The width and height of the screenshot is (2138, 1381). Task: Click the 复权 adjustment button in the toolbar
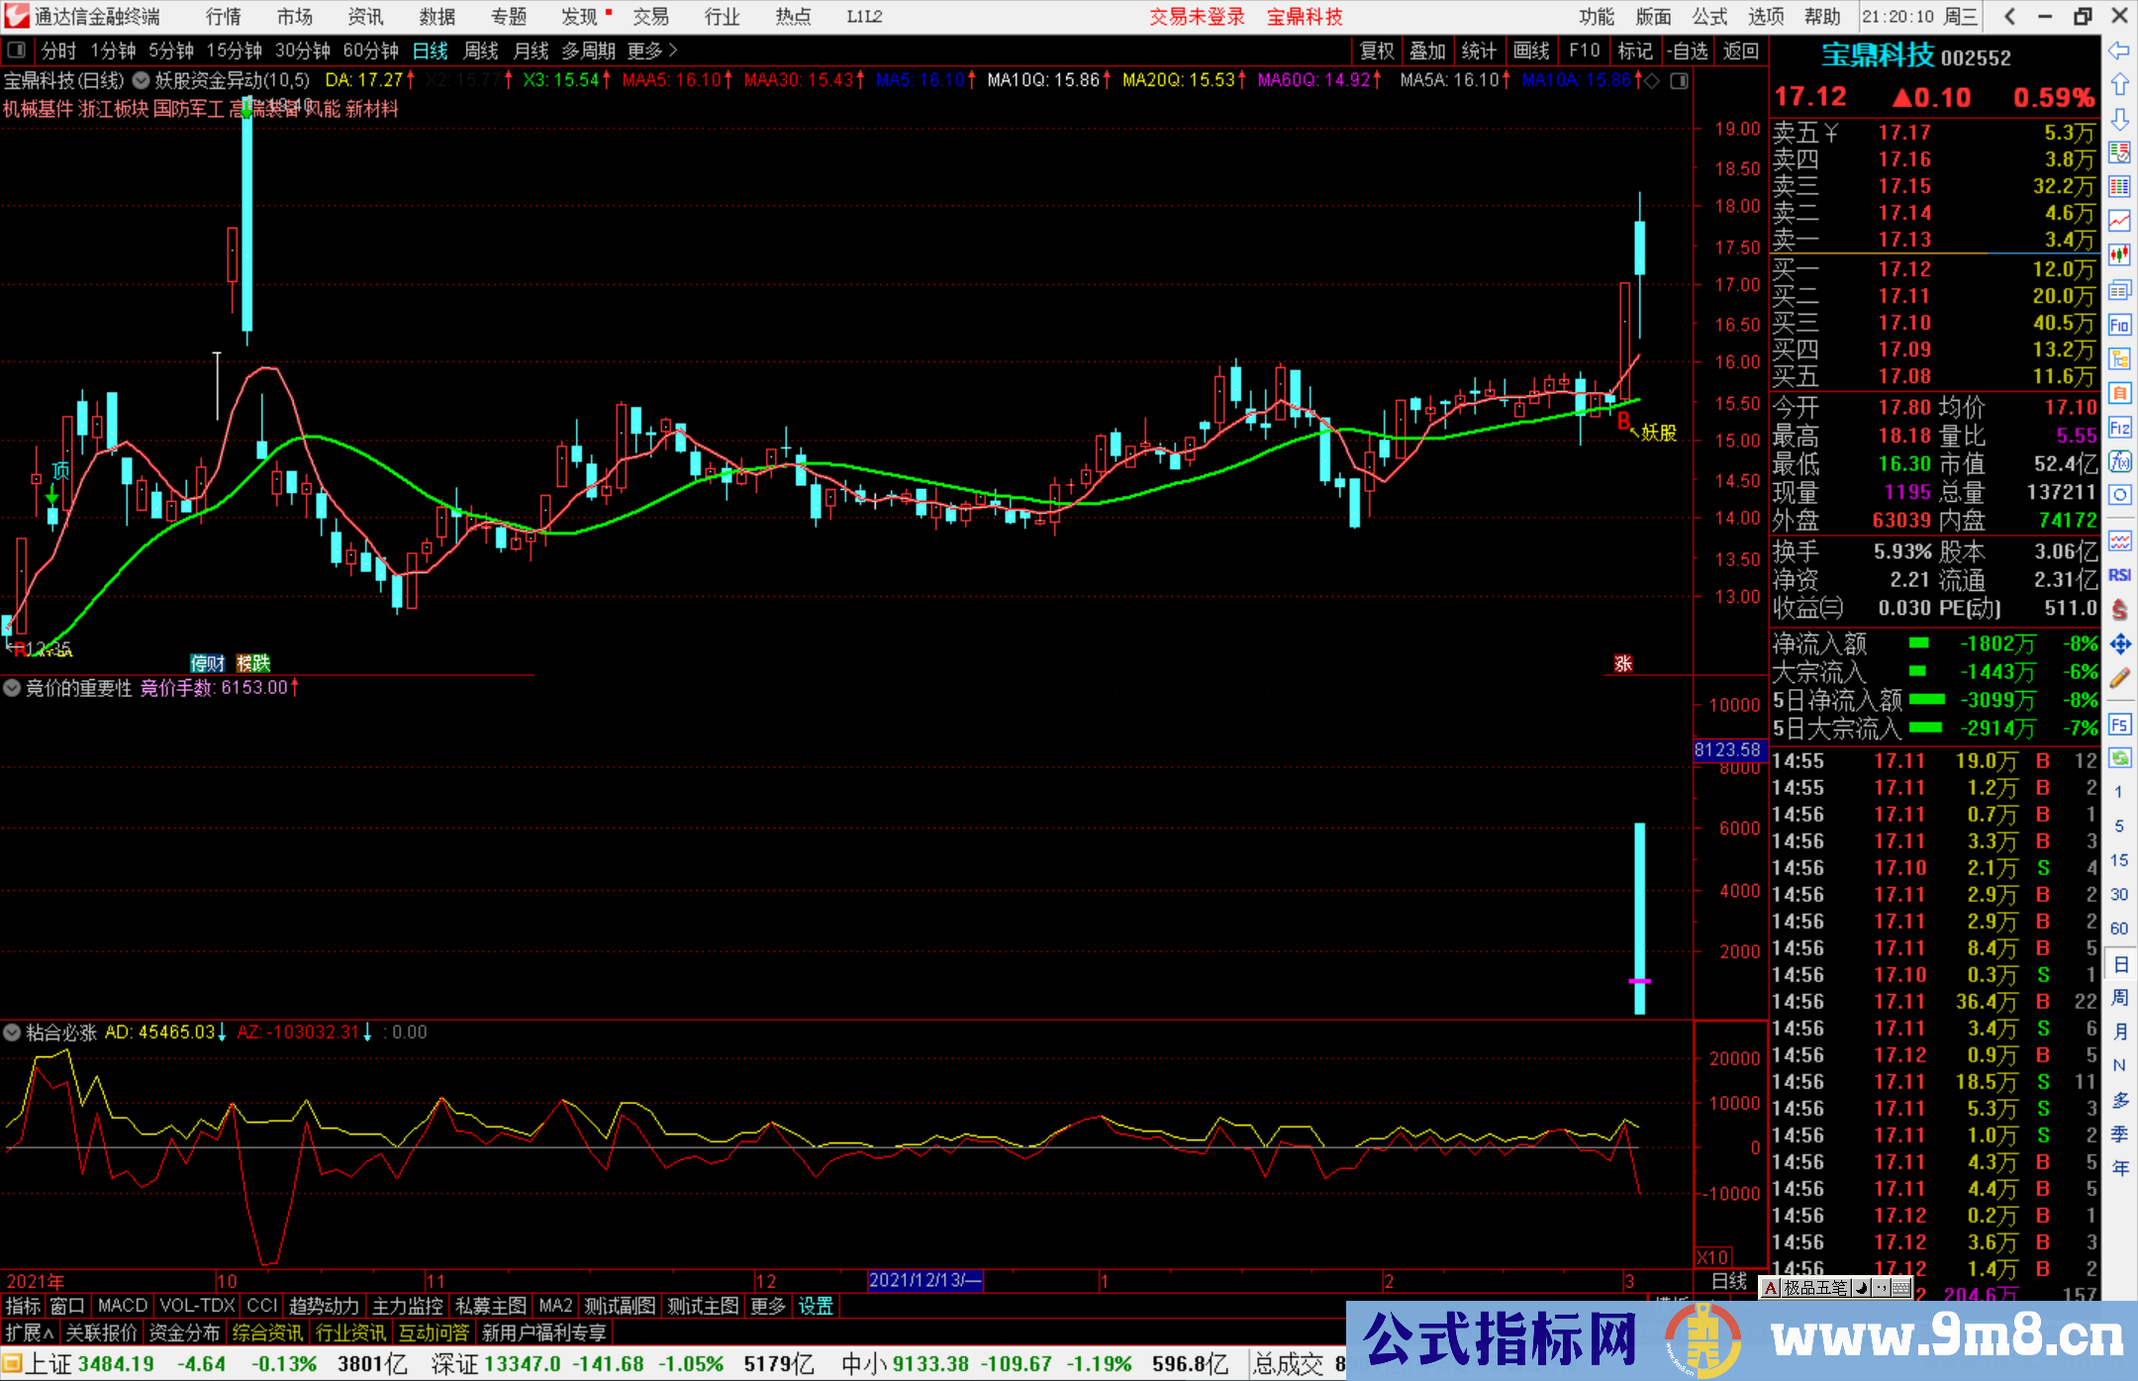[x=1376, y=50]
